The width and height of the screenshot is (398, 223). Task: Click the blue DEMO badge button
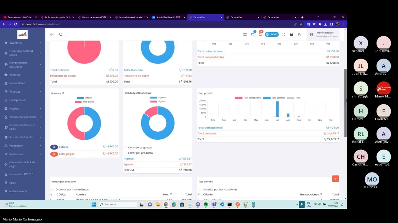(x=272, y=34)
